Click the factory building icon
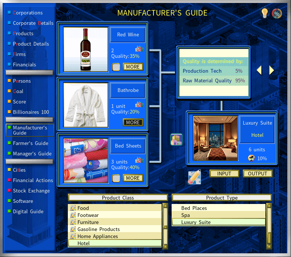 click(x=176, y=139)
